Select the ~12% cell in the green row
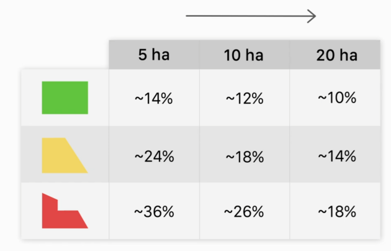The width and height of the screenshot is (391, 251). (x=244, y=98)
